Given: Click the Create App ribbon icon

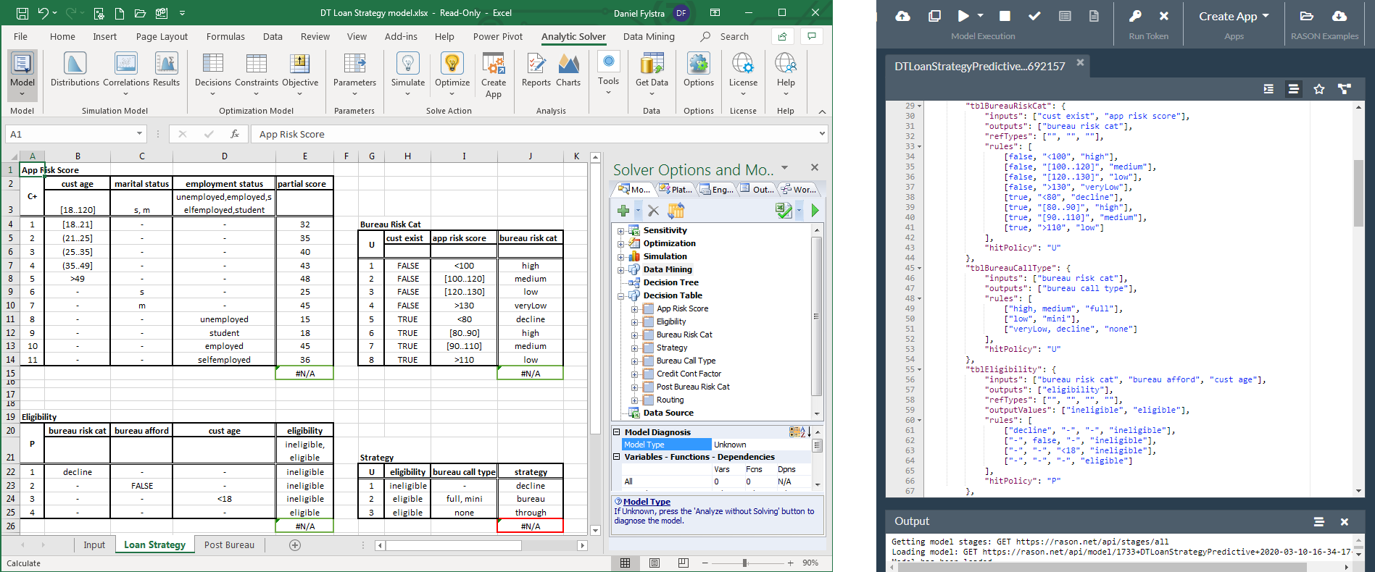Looking at the screenshot, I should [494, 64].
